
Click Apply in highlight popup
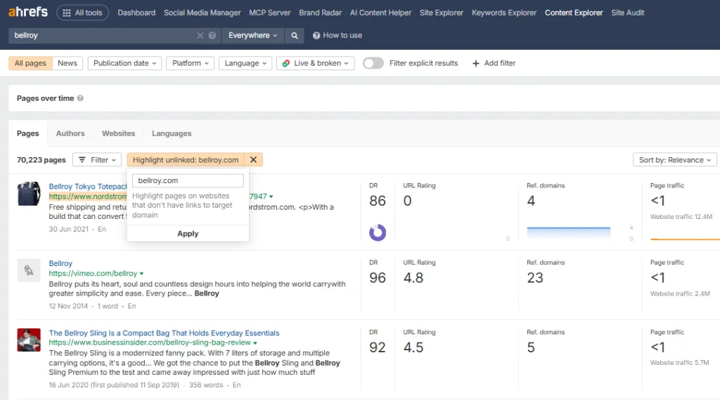pyautogui.click(x=188, y=234)
